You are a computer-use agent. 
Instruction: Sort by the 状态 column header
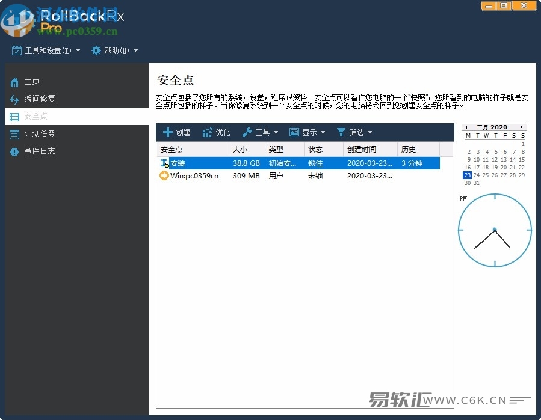coord(324,150)
